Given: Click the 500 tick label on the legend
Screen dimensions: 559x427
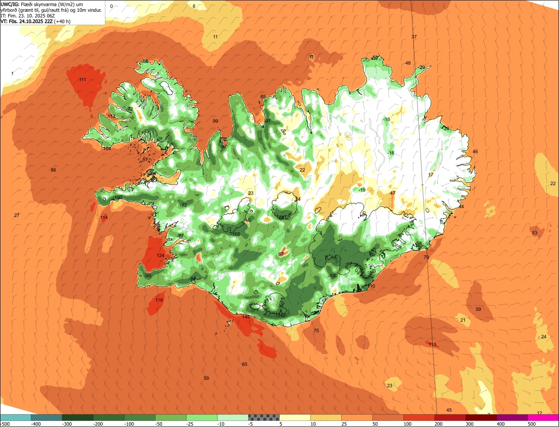Looking at the screenshot, I should 531,424.
